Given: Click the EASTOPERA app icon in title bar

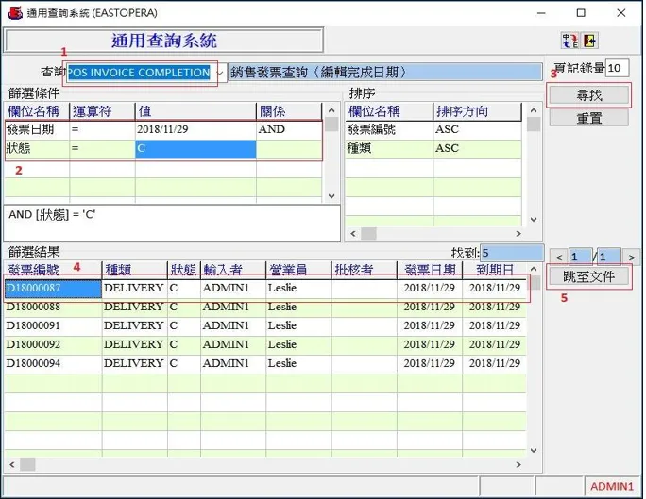Looking at the screenshot, I should click(x=14, y=12).
